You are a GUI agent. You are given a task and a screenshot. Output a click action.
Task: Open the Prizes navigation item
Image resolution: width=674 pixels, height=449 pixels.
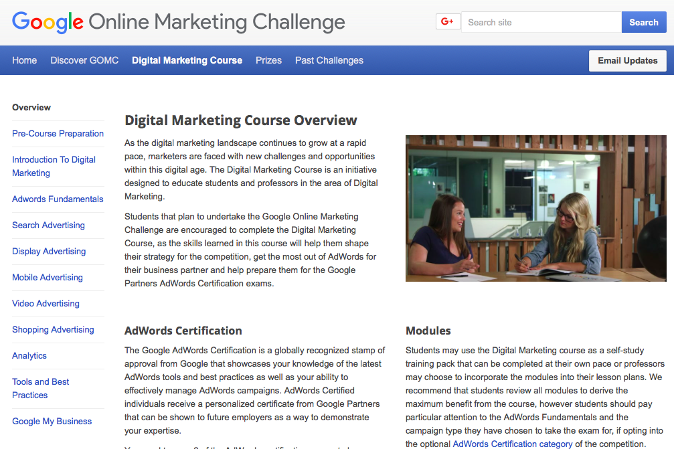pyautogui.click(x=268, y=61)
